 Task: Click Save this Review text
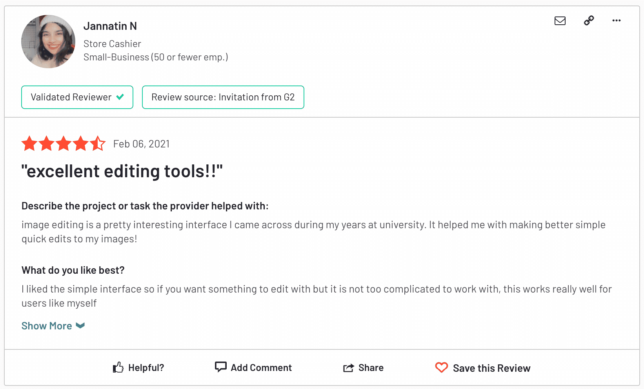click(x=491, y=368)
